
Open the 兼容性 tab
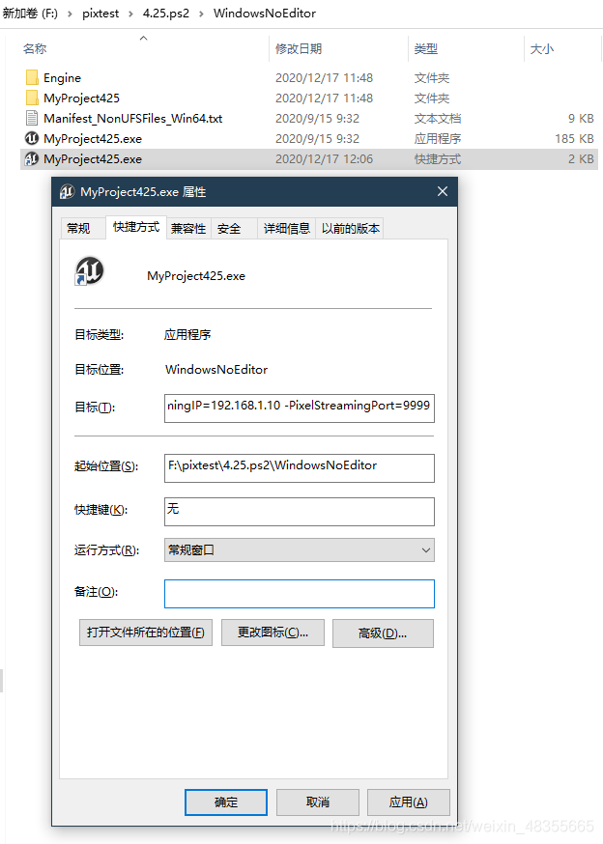[x=188, y=228]
